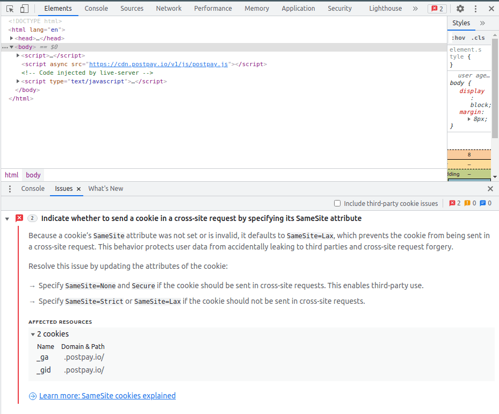The width and height of the screenshot is (499, 414).
Task: Click the _gid cookie row
Action: click(70, 370)
